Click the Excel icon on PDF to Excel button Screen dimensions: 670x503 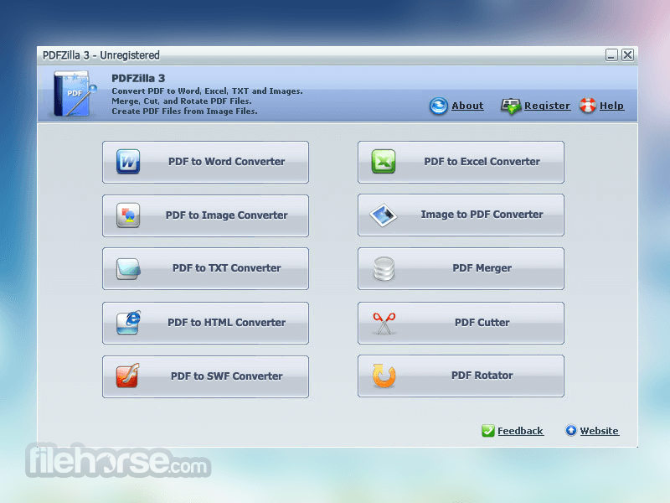[384, 162]
